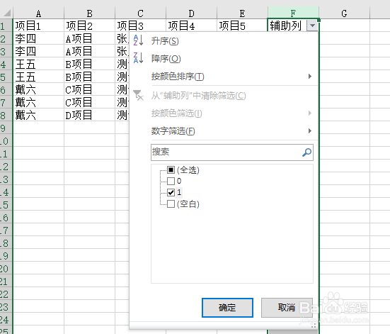Click cell B项目 in row 5
Image resolution: width=390 pixels, height=334 pixels.
pyautogui.click(x=90, y=77)
